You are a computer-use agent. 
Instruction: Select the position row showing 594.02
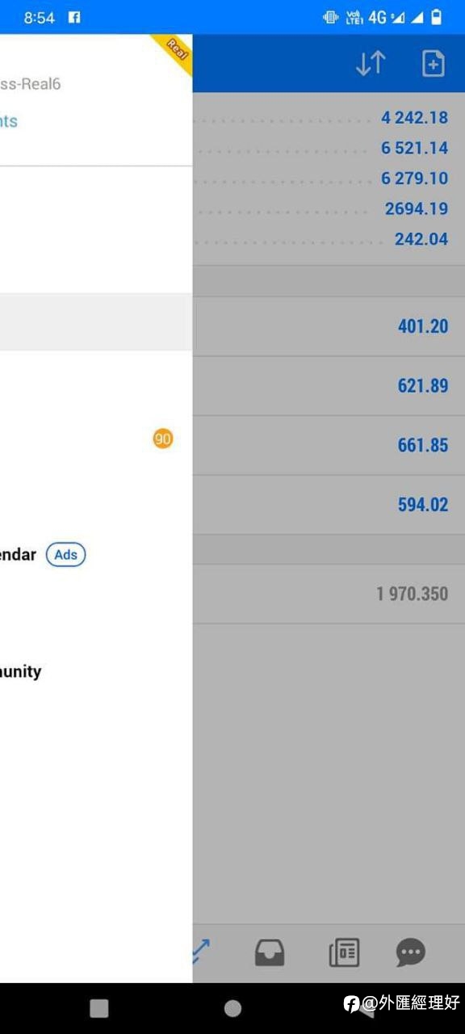pos(329,504)
